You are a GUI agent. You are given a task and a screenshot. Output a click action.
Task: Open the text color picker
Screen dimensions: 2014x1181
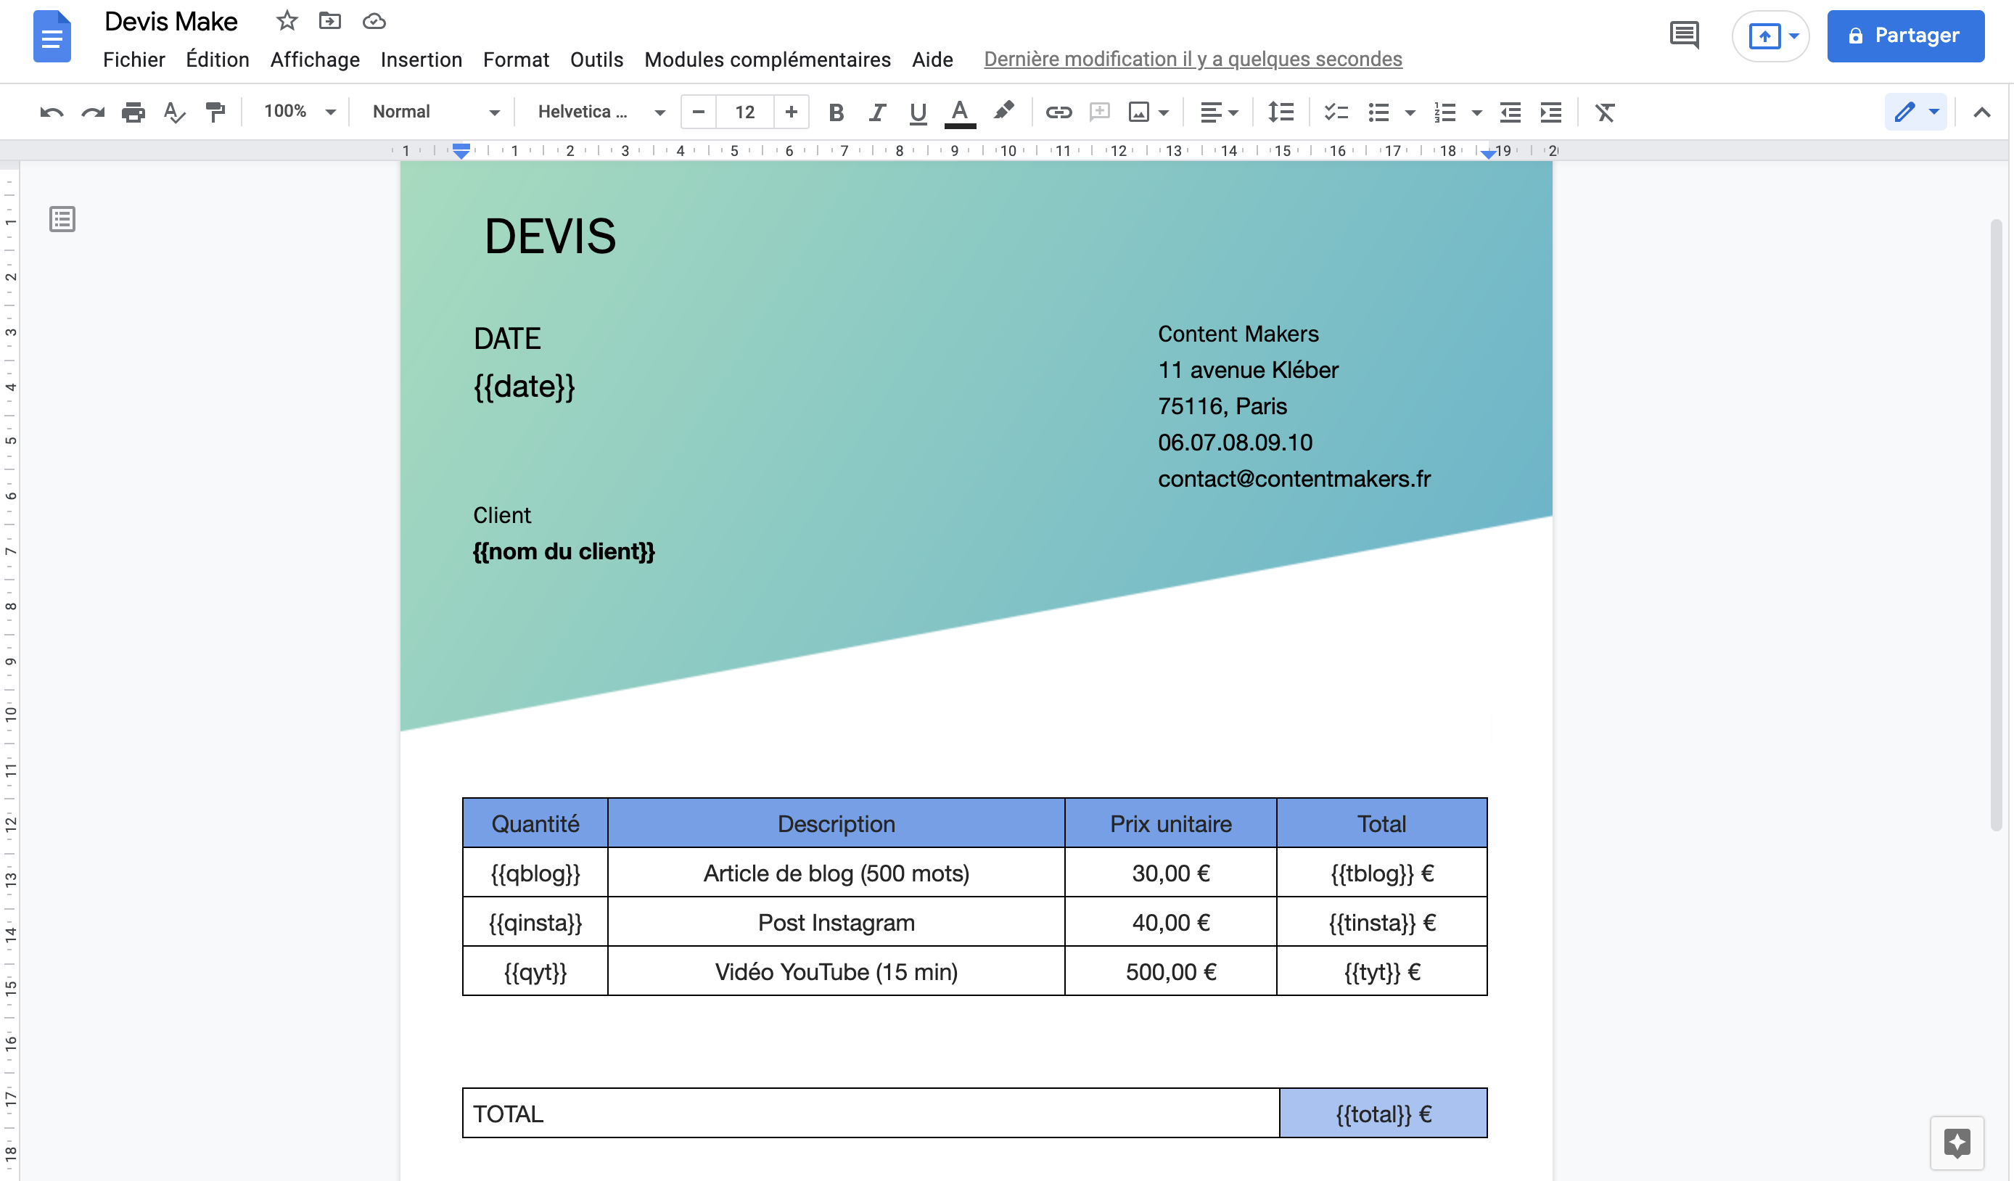pos(960,112)
